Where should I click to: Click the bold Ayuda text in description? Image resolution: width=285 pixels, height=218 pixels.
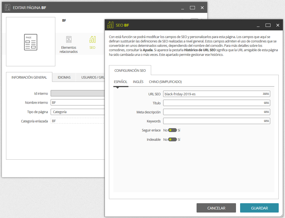(x=148, y=50)
